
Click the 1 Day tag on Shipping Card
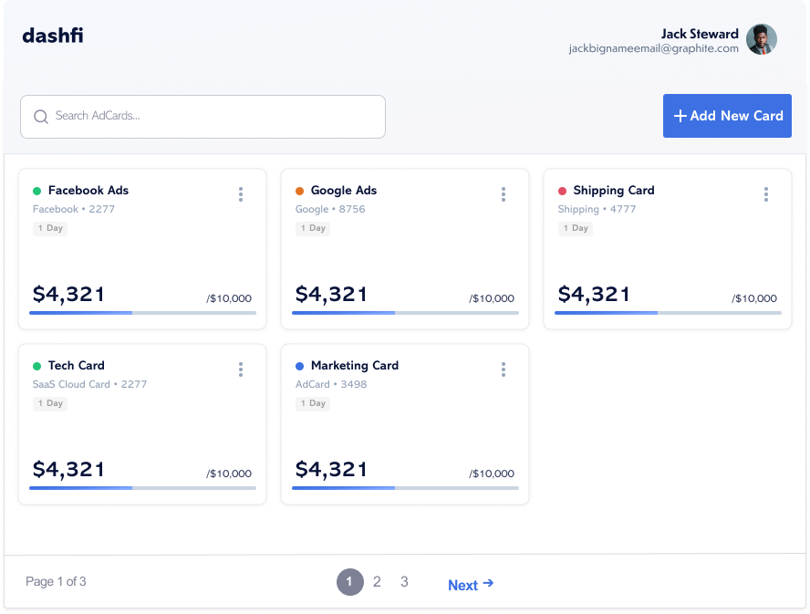tap(576, 228)
